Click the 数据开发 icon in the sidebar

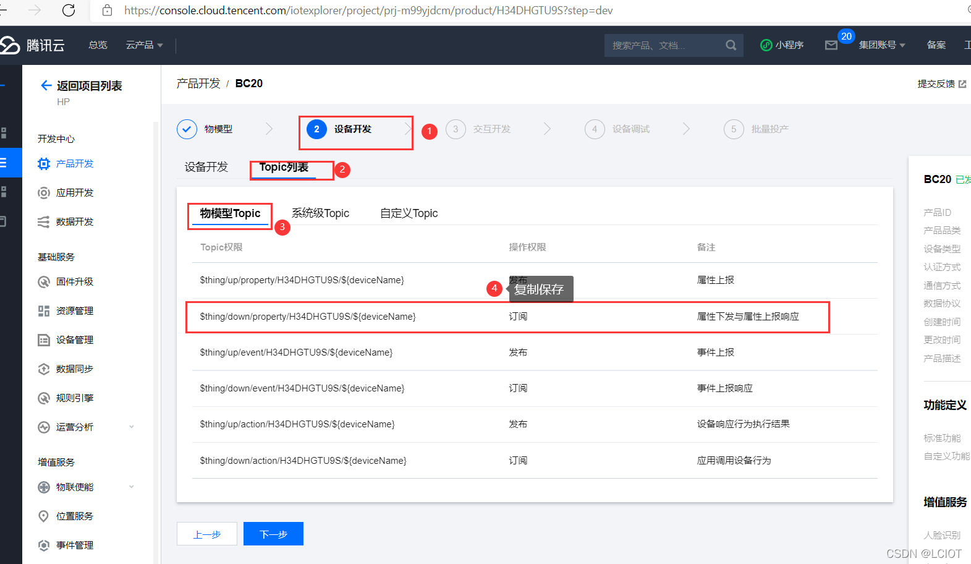coord(44,222)
